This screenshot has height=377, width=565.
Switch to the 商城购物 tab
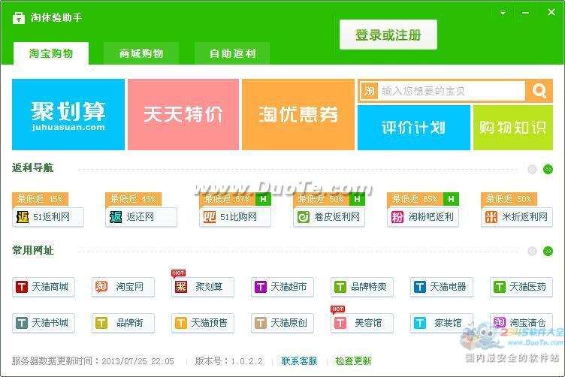(x=141, y=53)
